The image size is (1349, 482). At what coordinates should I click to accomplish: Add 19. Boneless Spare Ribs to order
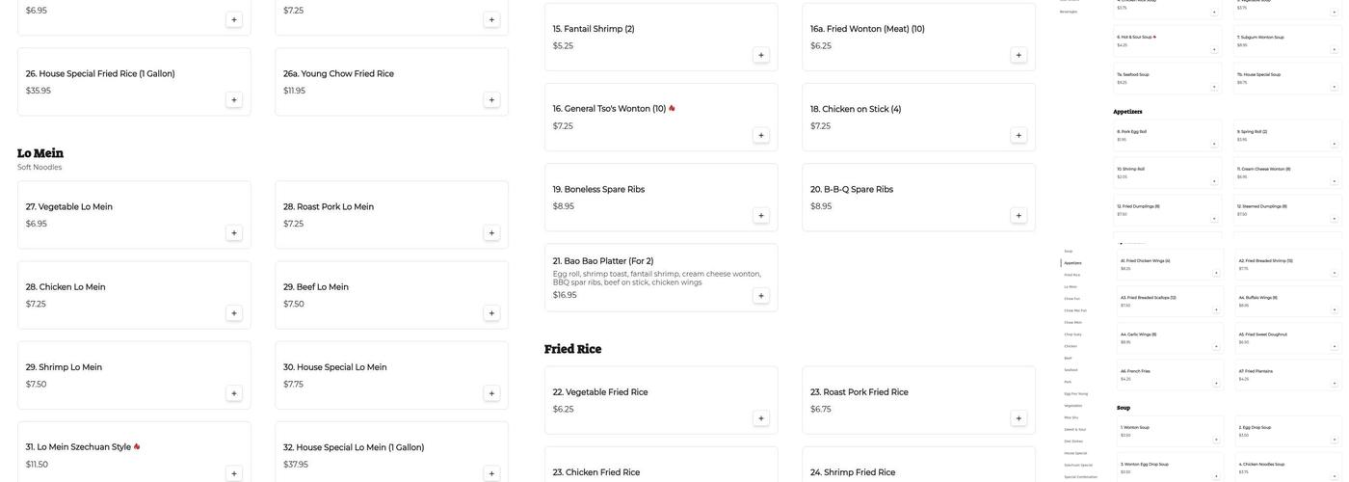click(x=761, y=216)
